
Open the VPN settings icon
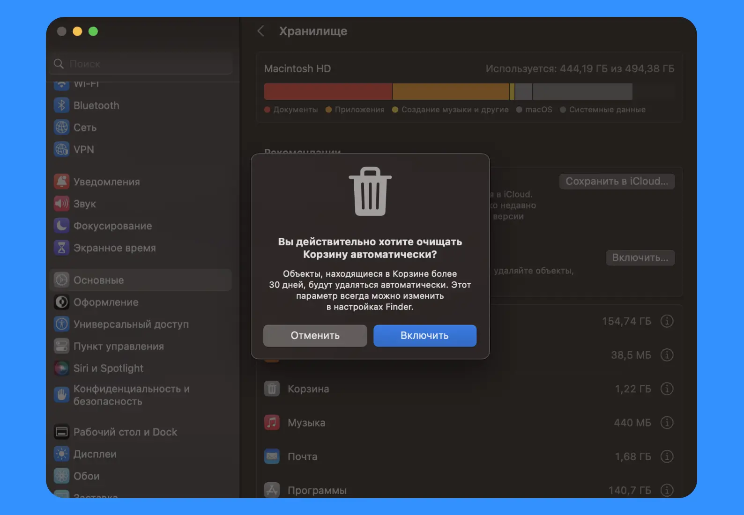coord(61,149)
